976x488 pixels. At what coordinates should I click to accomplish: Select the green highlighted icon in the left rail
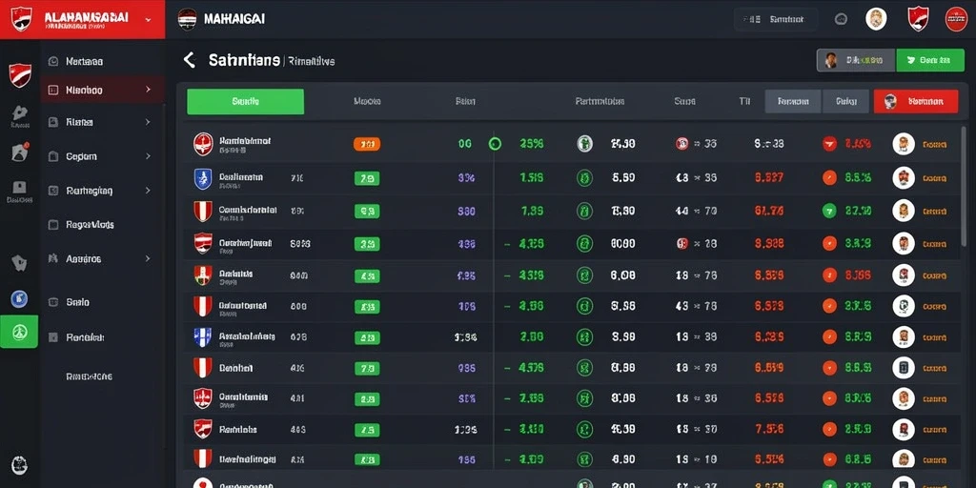[x=19, y=332]
